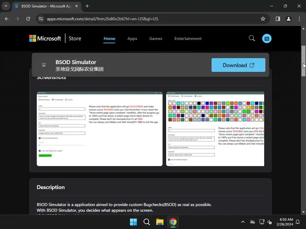Screen dimensions: 306x229
Task: Open the browser side panel
Action: tap(278, 19)
